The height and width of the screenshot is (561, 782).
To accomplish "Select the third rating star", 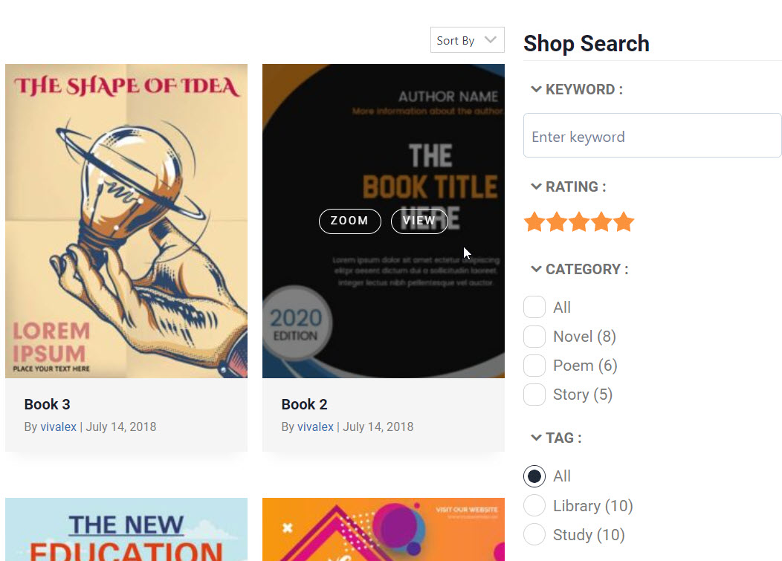I will (x=579, y=222).
